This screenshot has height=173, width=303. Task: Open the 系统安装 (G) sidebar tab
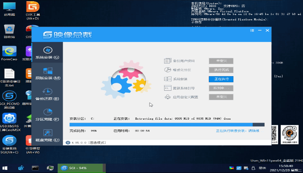coord(47,52)
